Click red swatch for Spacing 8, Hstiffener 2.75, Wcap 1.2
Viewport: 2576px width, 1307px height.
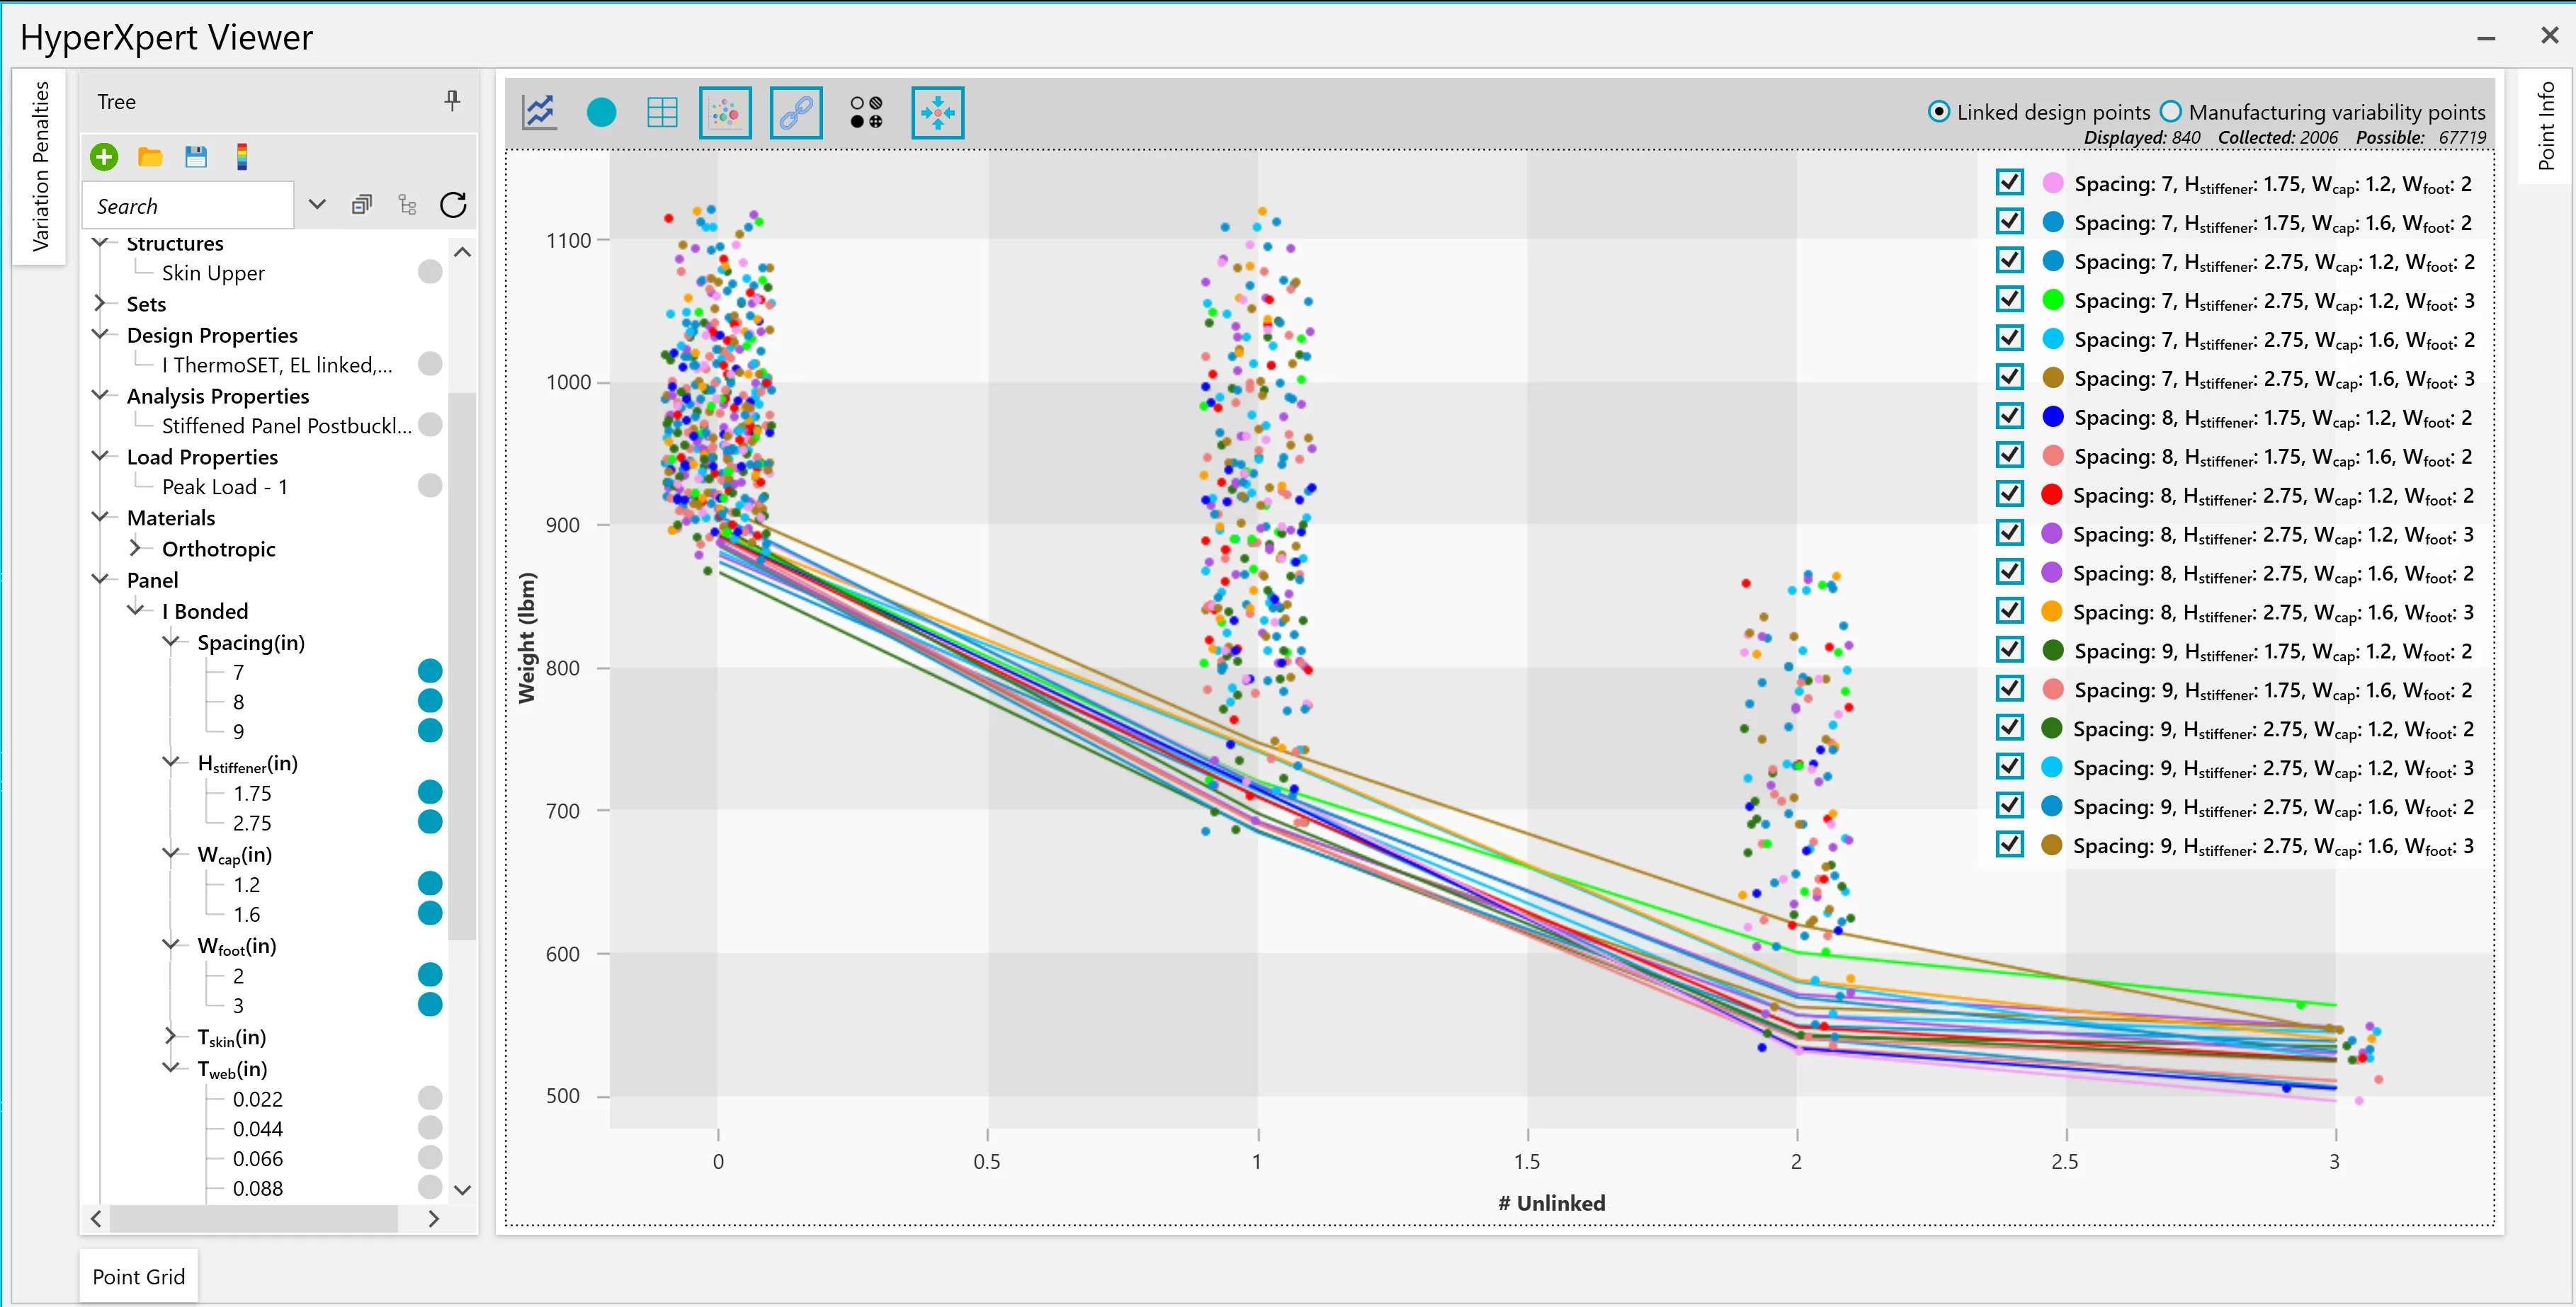[2052, 495]
